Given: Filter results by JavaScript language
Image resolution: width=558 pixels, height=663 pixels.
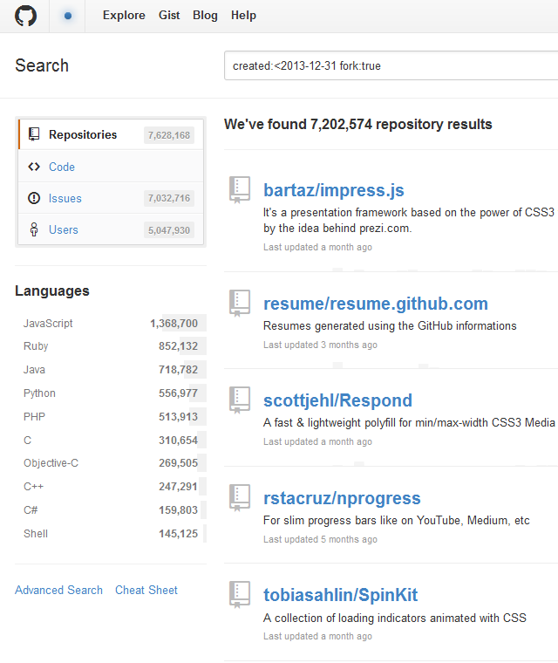Looking at the screenshot, I should [x=48, y=323].
